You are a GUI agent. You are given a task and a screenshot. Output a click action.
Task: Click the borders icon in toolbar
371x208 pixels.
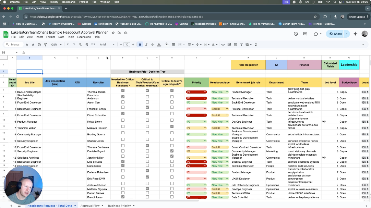[173, 45]
